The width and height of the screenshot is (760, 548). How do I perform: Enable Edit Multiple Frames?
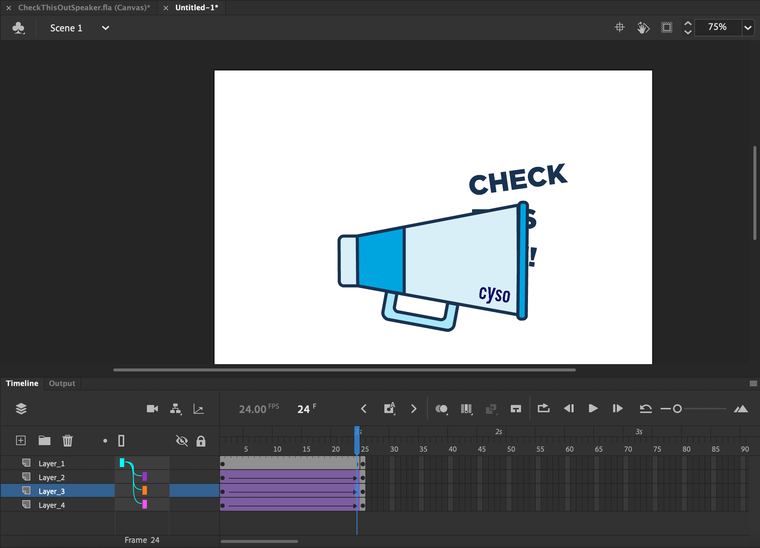point(491,409)
